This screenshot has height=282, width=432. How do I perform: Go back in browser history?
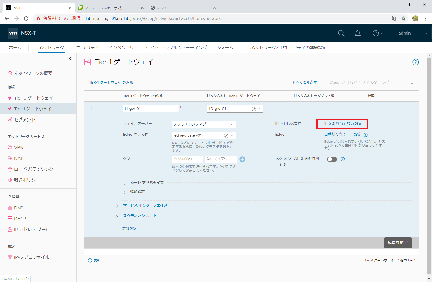pos(7,18)
